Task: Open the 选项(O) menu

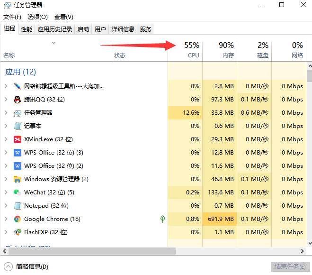Action: click(37, 17)
